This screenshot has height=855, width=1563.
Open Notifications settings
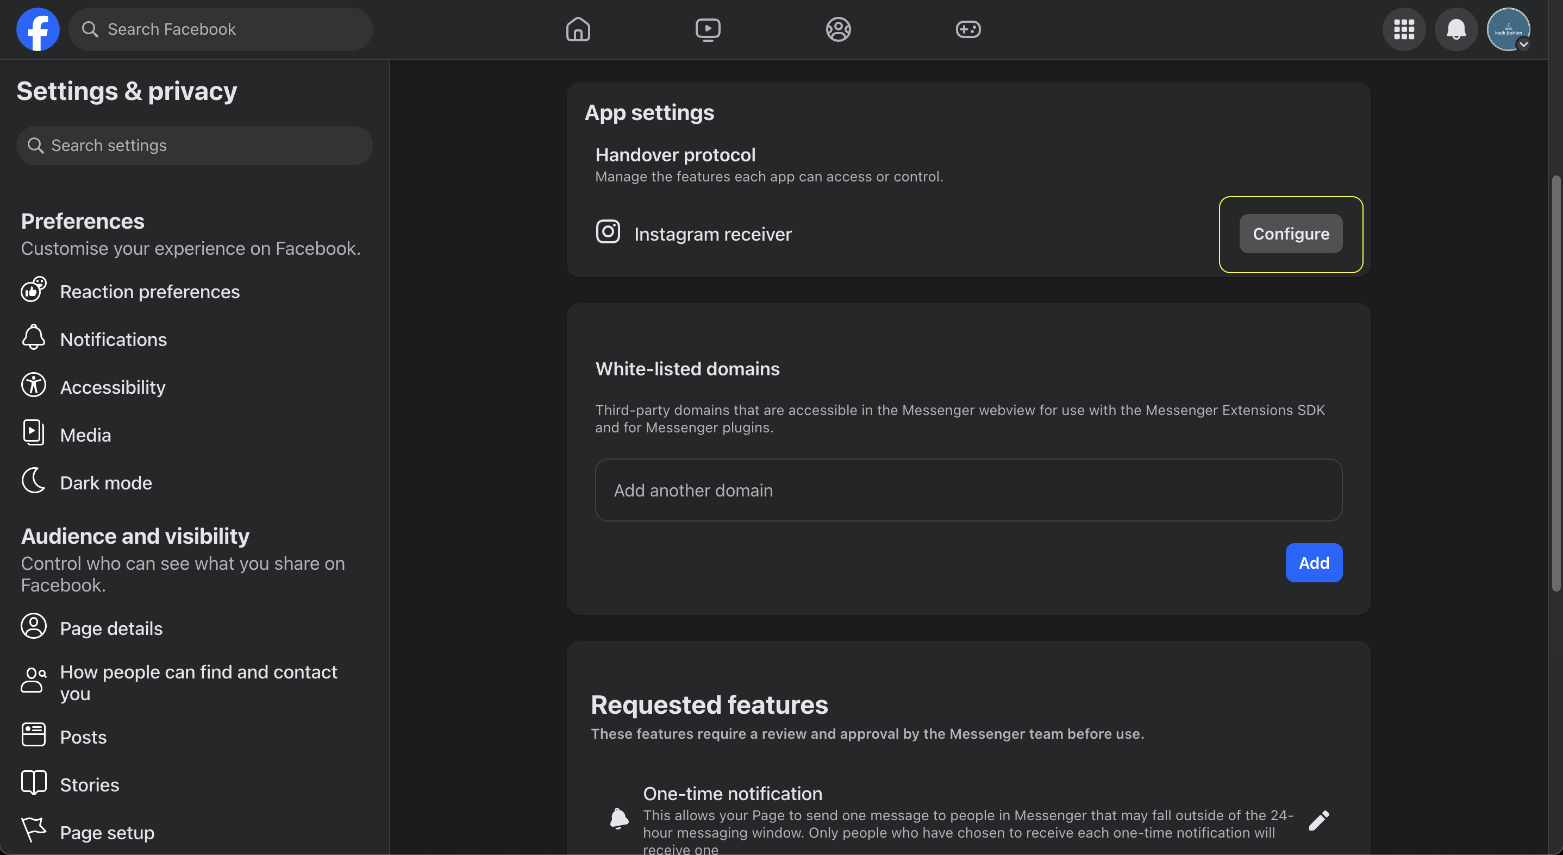pyautogui.click(x=194, y=340)
